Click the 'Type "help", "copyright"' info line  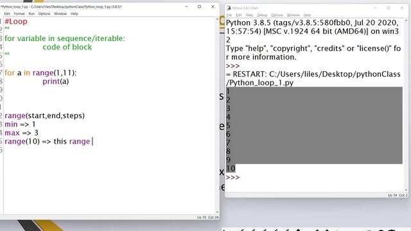pyautogui.click(x=313, y=53)
